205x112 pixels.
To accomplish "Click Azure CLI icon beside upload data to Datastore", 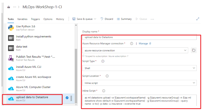I will [11, 99].
